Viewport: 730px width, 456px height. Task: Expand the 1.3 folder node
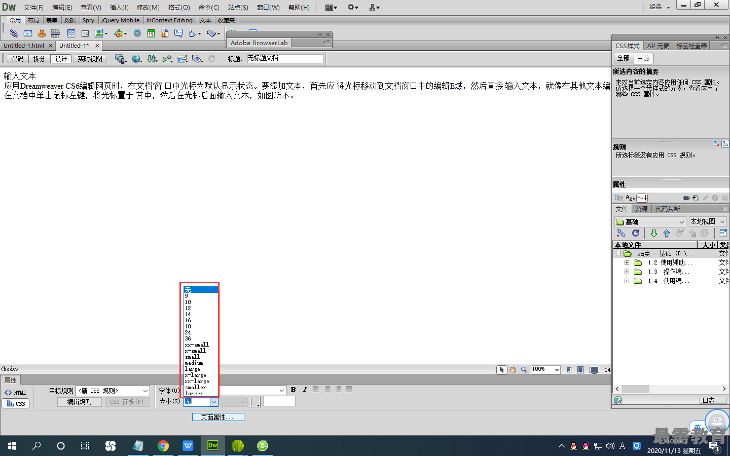tap(627, 272)
